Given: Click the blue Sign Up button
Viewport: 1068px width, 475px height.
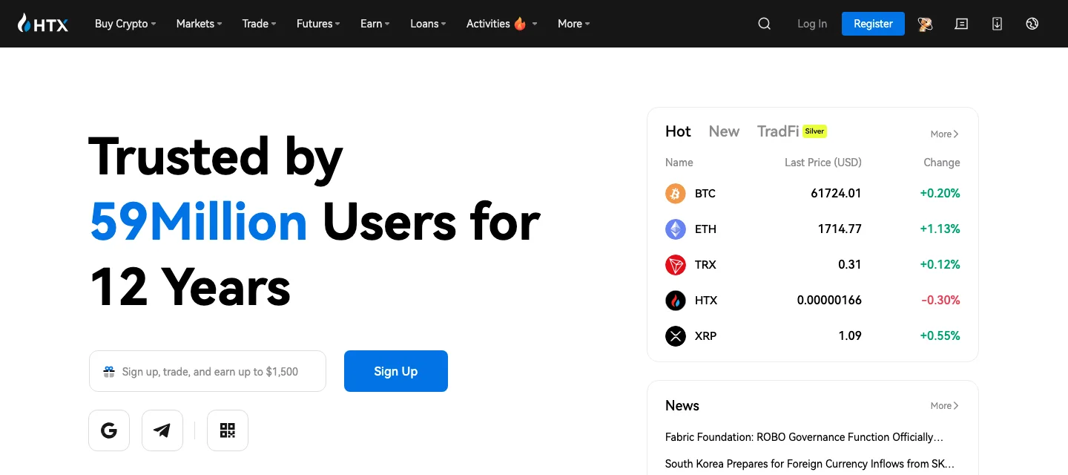Looking at the screenshot, I should click(x=396, y=371).
